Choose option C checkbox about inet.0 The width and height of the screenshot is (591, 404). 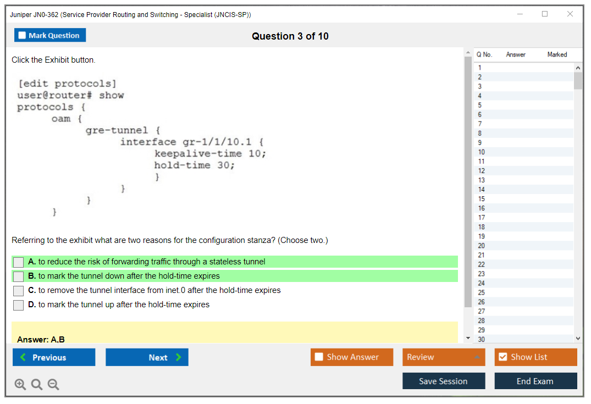[19, 291]
